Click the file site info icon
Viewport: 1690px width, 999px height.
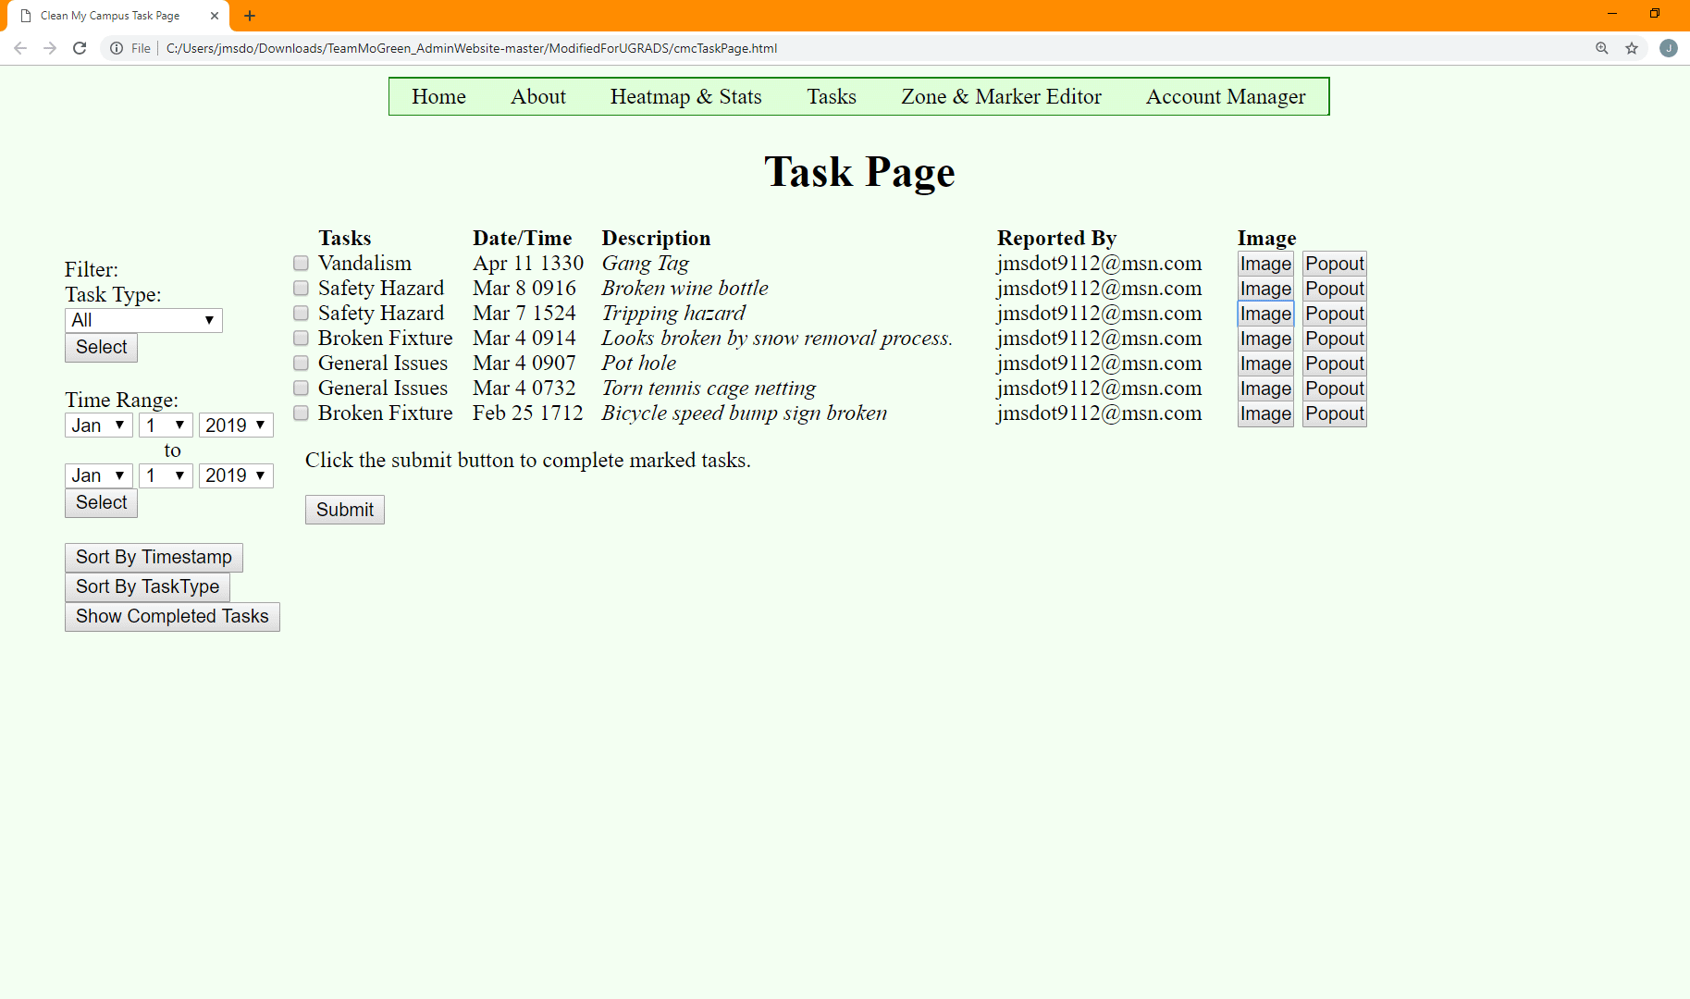pos(117,48)
